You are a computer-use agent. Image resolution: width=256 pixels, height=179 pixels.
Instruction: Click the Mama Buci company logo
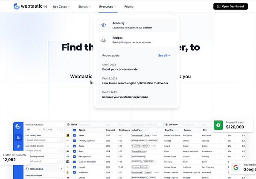(x=68, y=172)
